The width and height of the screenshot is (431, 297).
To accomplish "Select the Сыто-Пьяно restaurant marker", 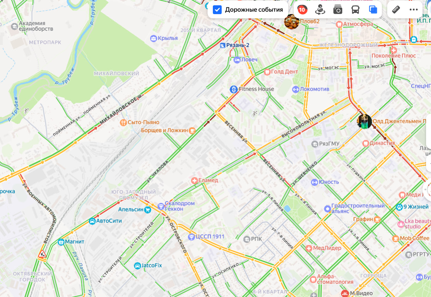I will pyautogui.click(x=123, y=123).
